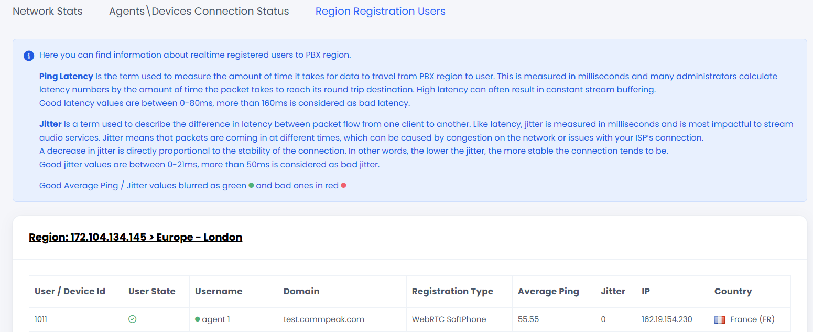Click the username agent 1
The width and height of the screenshot is (813, 332).
(x=216, y=319)
